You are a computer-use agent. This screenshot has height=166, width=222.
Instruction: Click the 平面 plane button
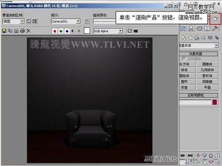[x=207, y=87]
